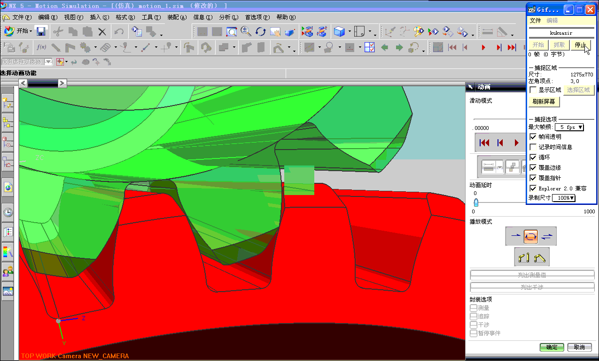Expand the shaded cube render style dropdown arrow
The width and height of the screenshot is (599, 361).
pyautogui.click(x=349, y=32)
